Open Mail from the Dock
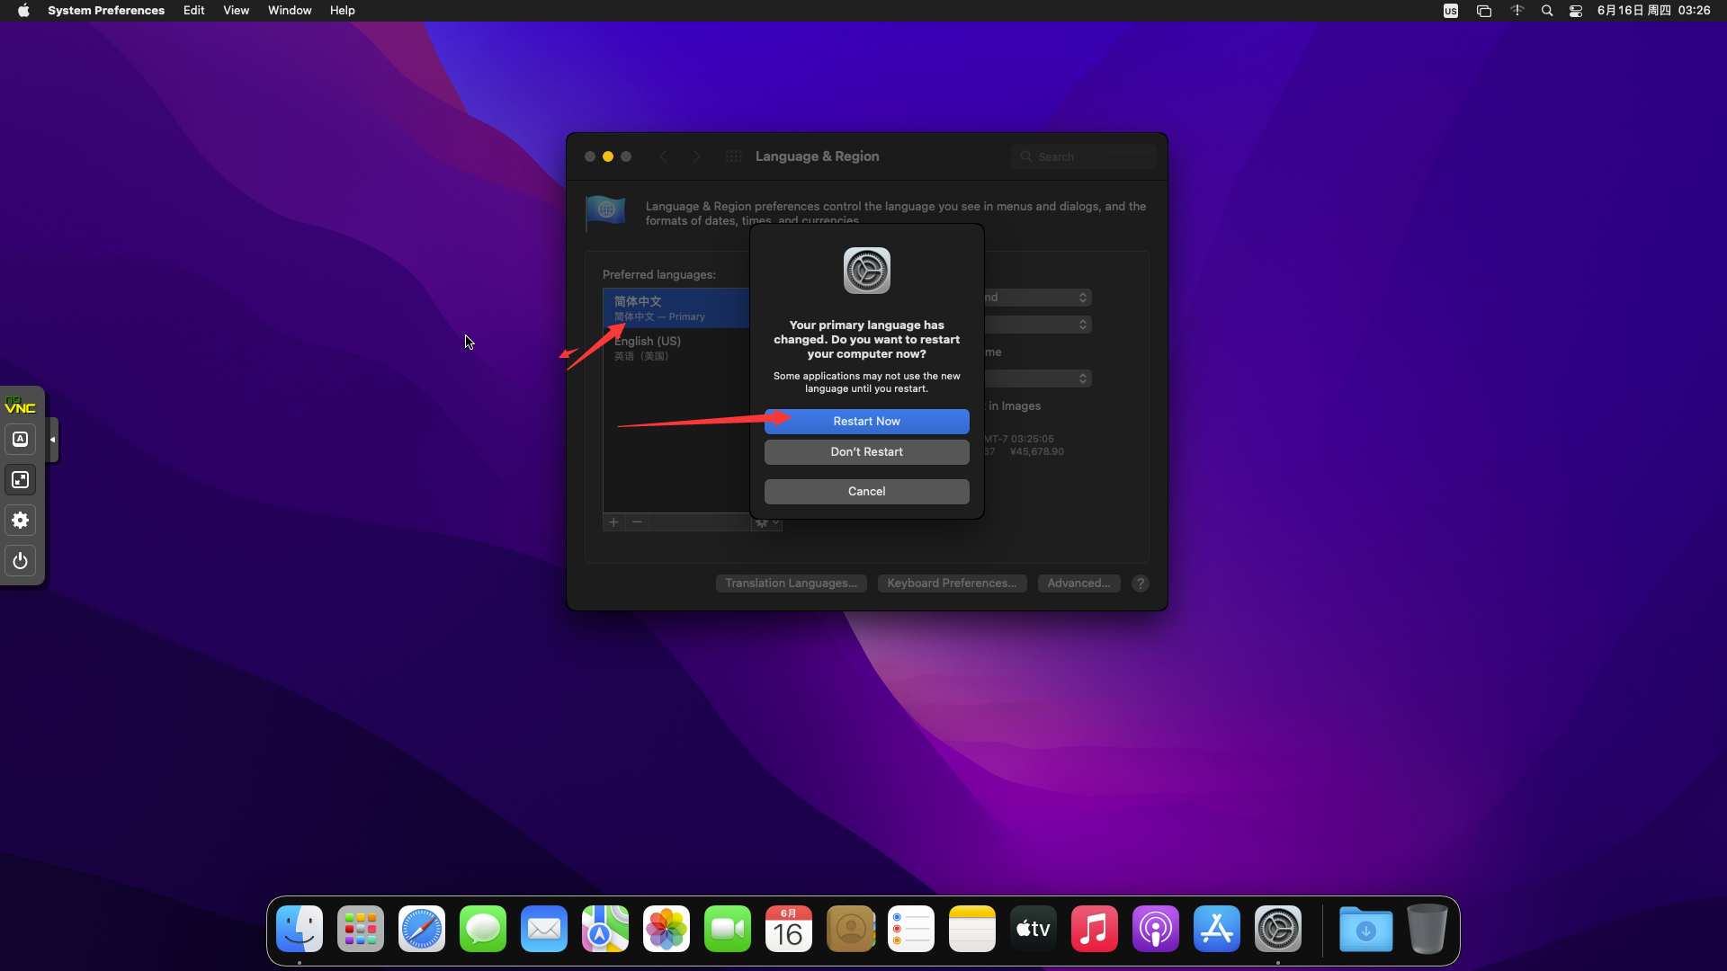Screen dimensions: 1727x971 point(544,930)
